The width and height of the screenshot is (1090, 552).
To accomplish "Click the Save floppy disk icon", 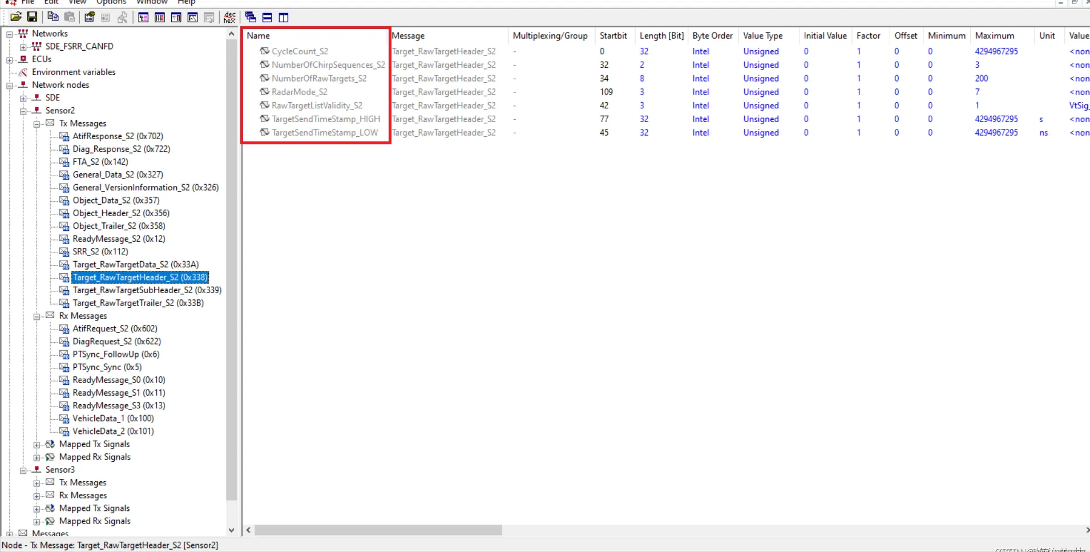I will (x=33, y=17).
